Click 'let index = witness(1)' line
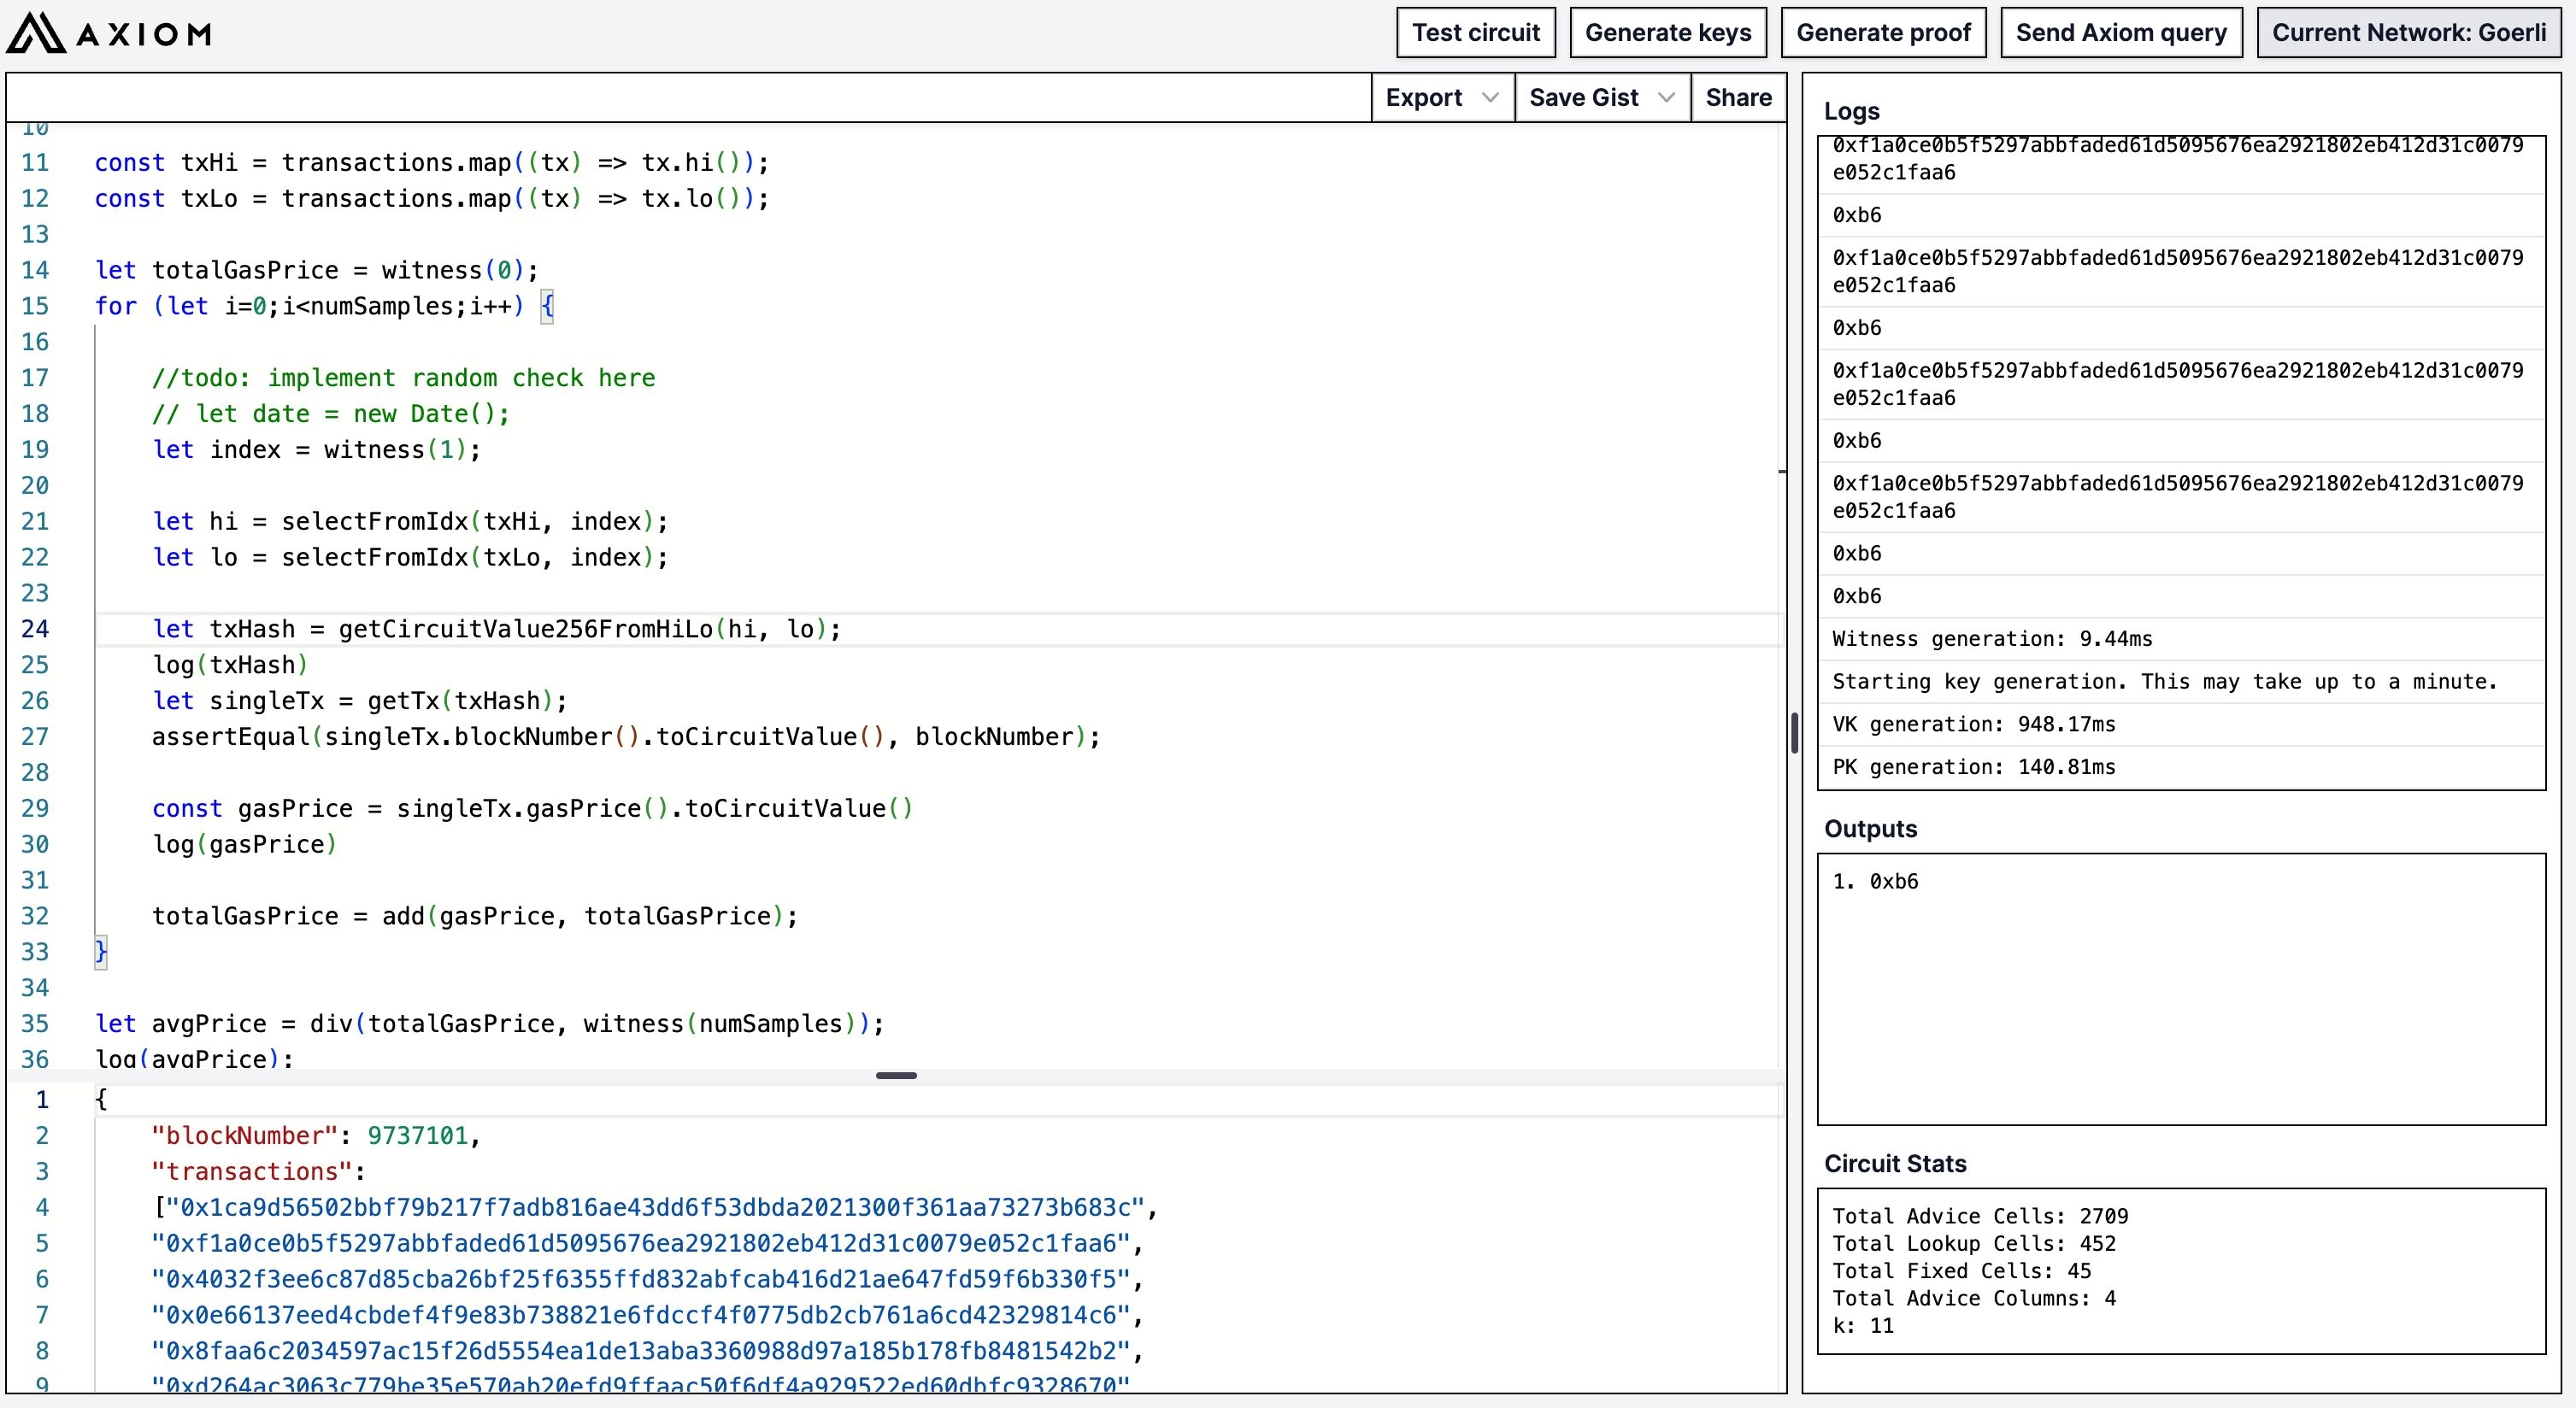The width and height of the screenshot is (2576, 1408). coord(316,449)
